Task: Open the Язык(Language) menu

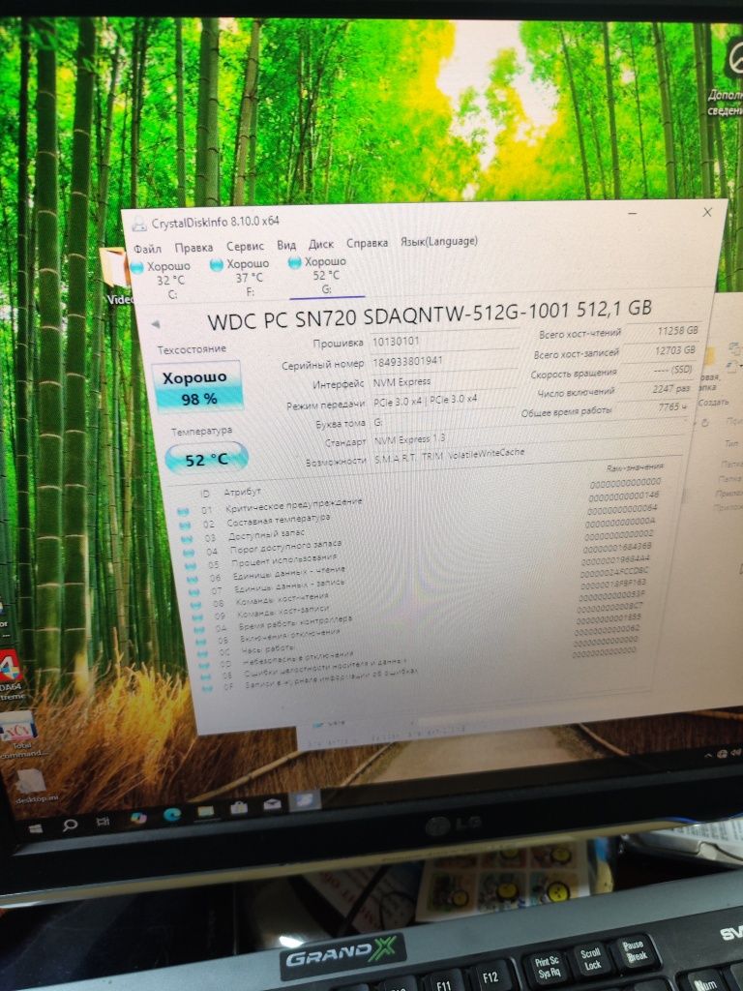Action: coord(439,241)
